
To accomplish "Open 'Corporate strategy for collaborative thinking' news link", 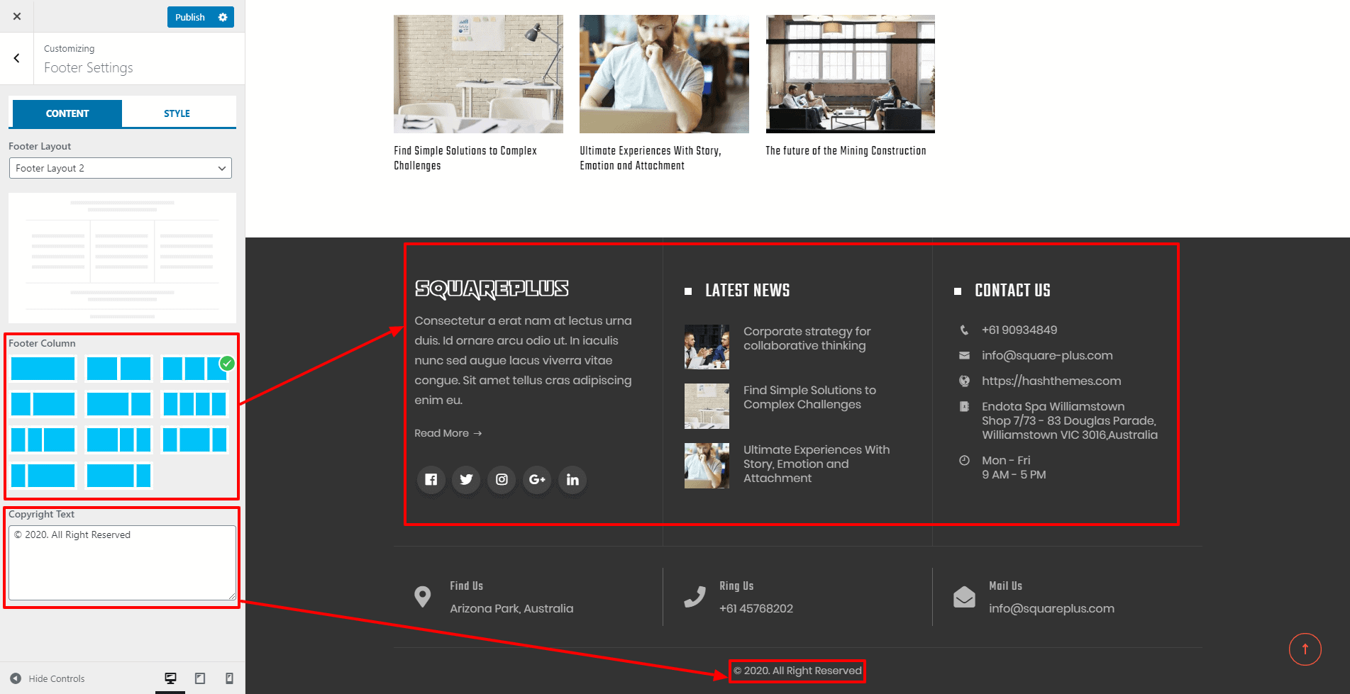I will point(807,339).
